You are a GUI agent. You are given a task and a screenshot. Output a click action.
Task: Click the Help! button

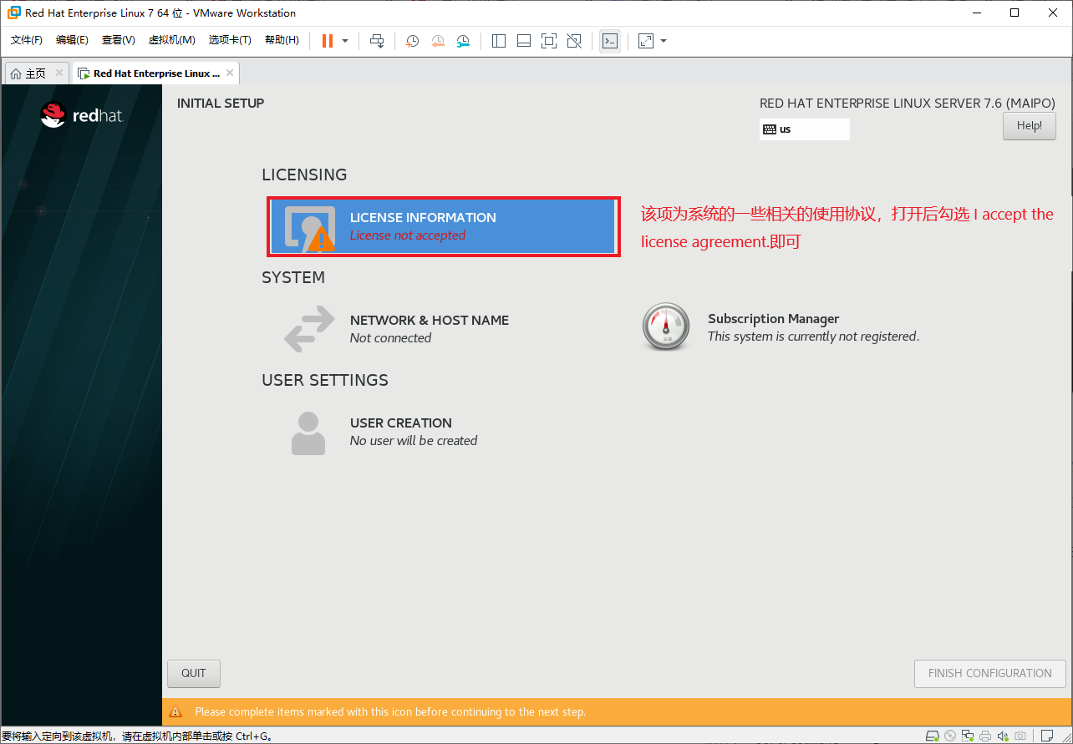1030,126
